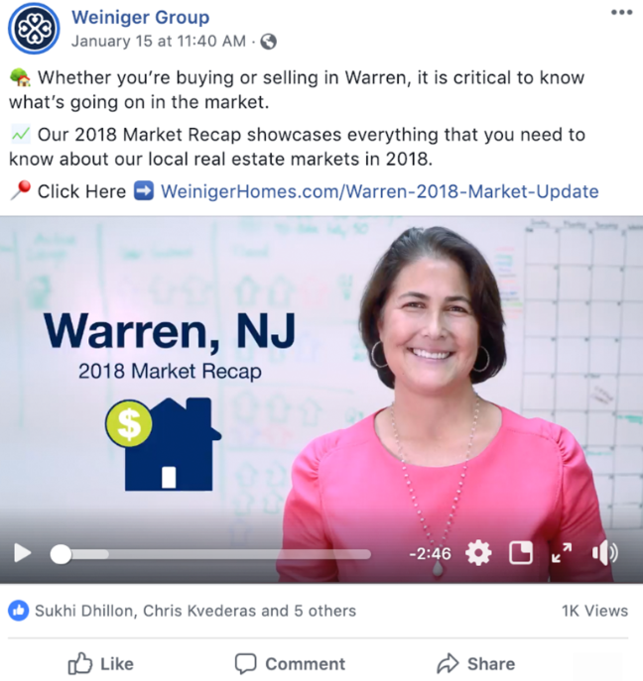Switch video to picture-in-picture mode
This screenshot has width=643, height=681.
[x=521, y=553]
